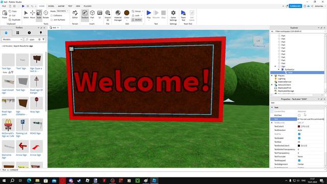Open the Mode Geometric dropdown

point(63,11)
